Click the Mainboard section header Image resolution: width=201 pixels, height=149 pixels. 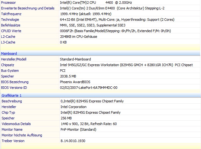(9, 54)
